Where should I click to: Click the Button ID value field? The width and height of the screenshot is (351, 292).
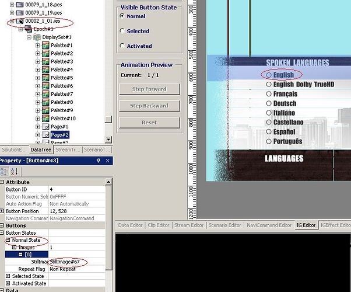point(77,189)
